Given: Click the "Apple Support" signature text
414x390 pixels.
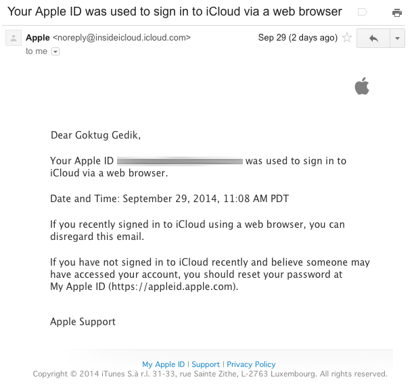Looking at the screenshot, I should pos(83,322).
